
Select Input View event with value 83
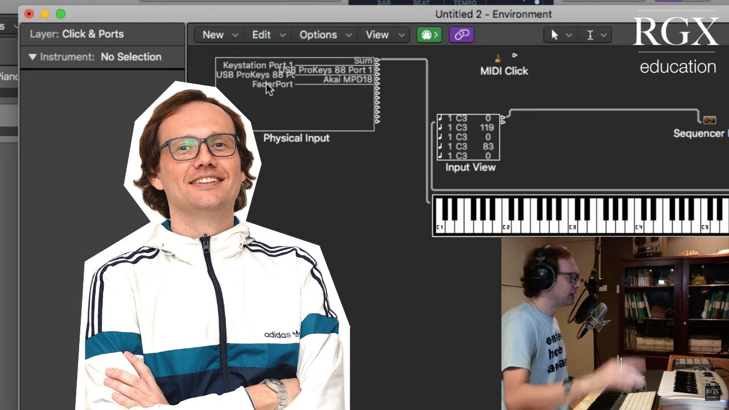468,146
